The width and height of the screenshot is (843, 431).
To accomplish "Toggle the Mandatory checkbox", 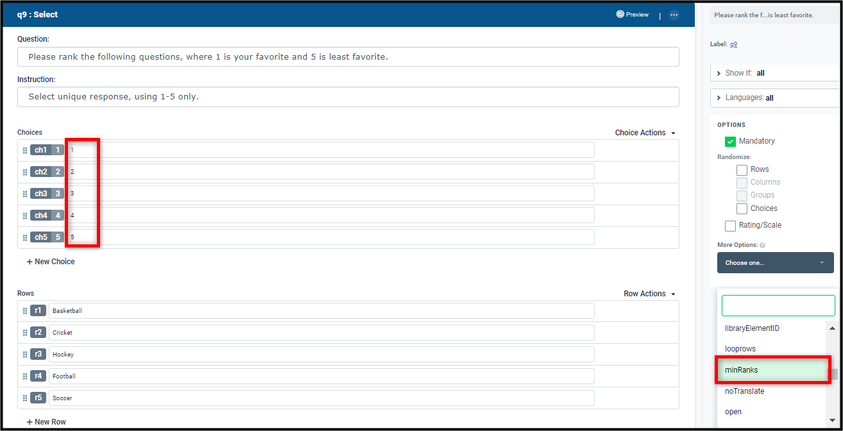I will pos(730,142).
